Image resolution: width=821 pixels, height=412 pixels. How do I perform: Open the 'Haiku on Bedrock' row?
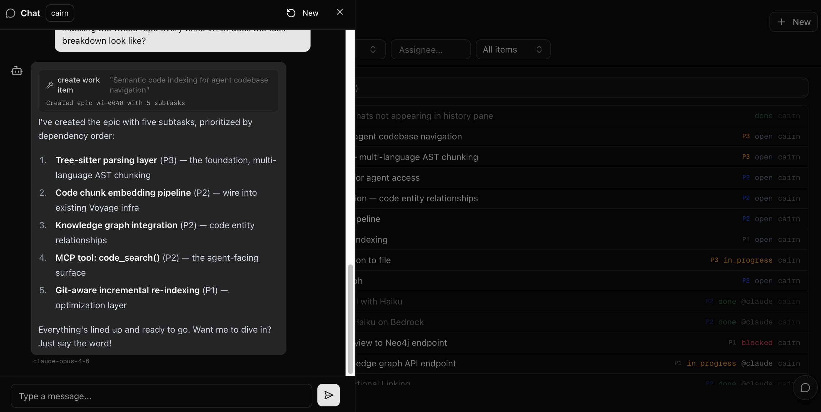pos(582,322)
